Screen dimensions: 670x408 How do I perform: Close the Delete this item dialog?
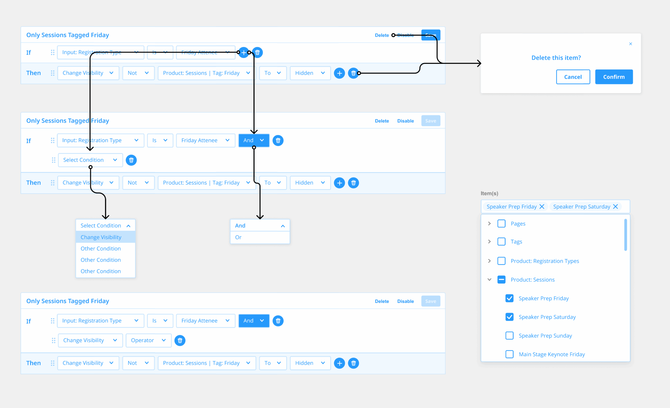coord(630,44)
